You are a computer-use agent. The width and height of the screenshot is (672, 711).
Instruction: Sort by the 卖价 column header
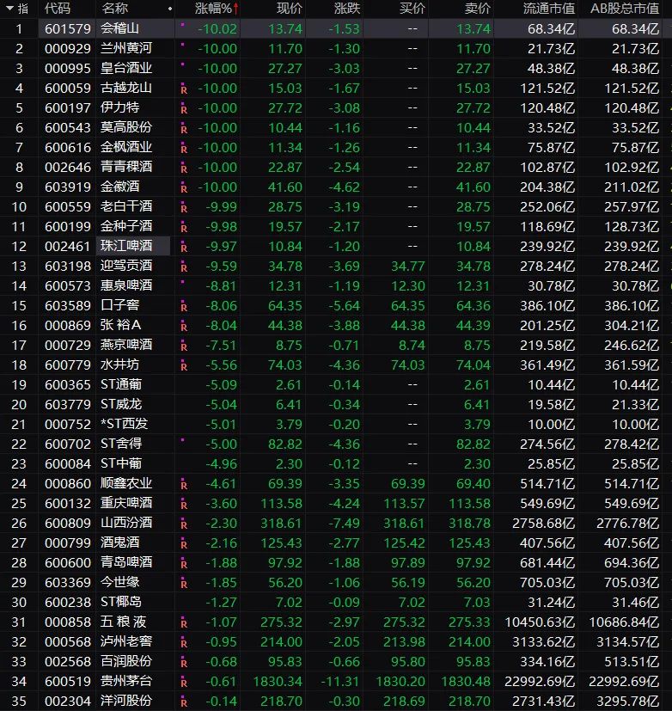coord(478,8)
